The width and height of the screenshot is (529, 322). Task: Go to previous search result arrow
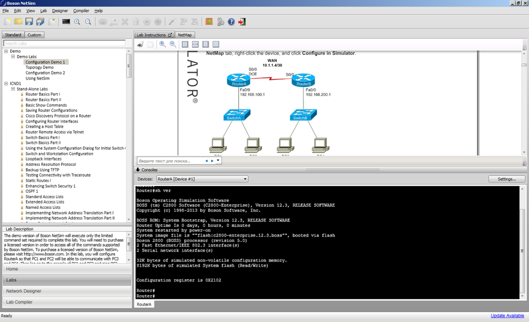coord(207,161)
